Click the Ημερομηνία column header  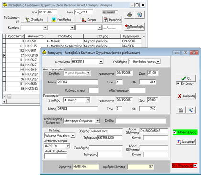point(131,36)
